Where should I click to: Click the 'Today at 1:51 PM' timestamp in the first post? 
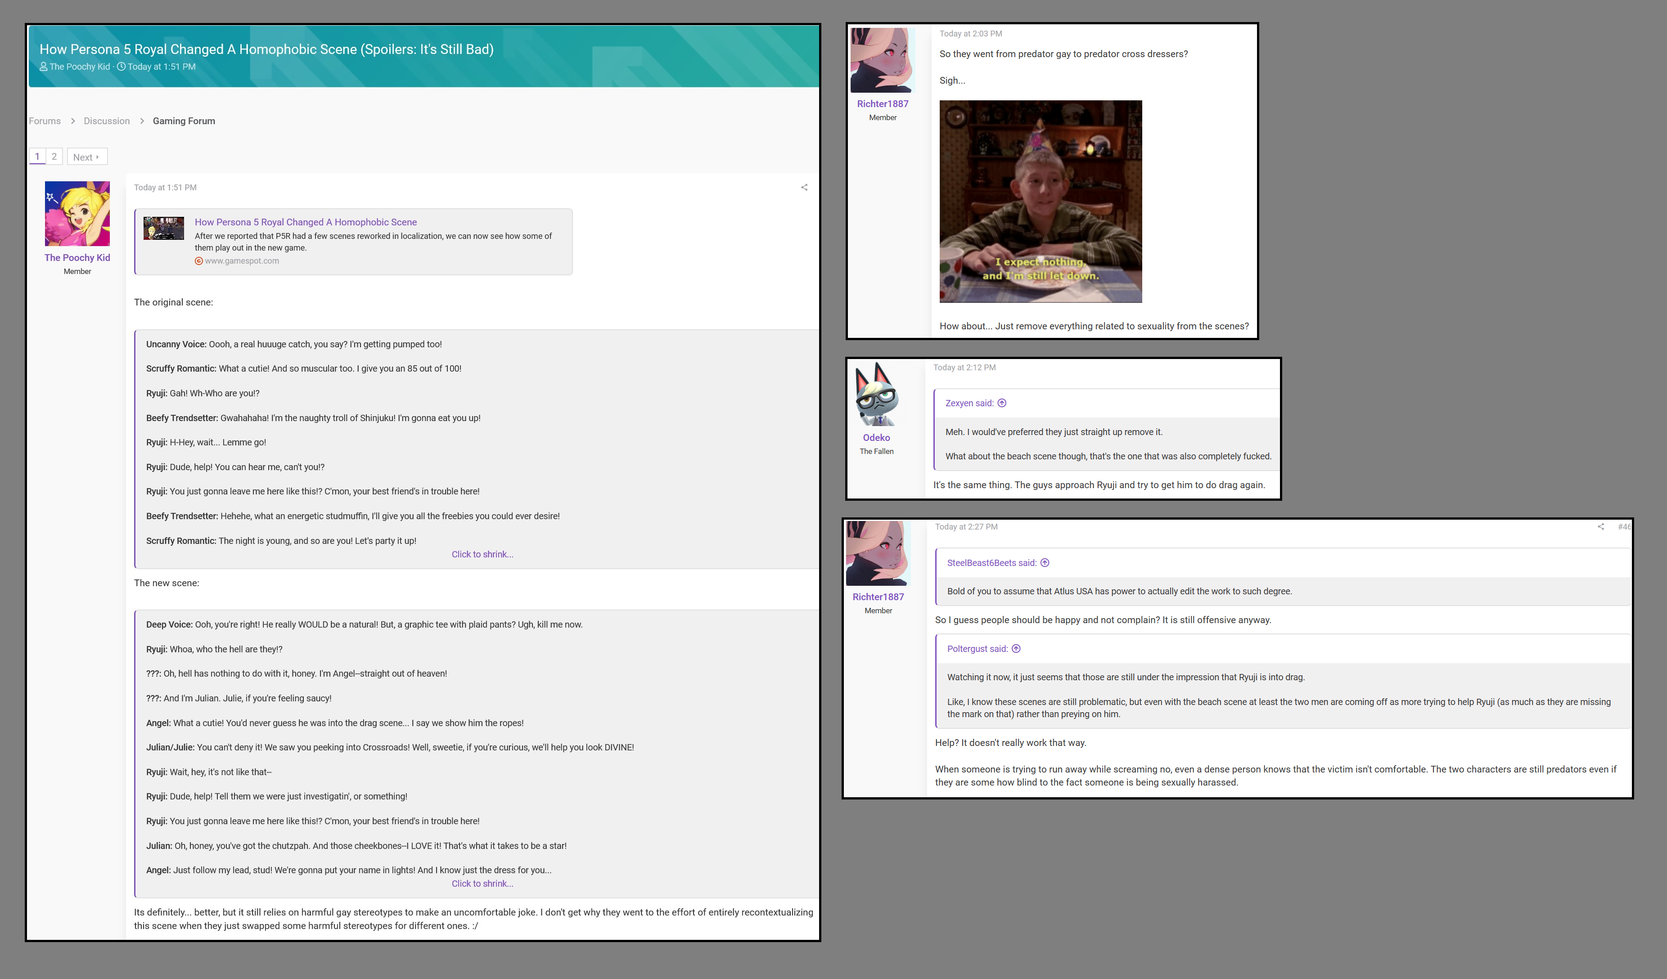coord(165,188)
